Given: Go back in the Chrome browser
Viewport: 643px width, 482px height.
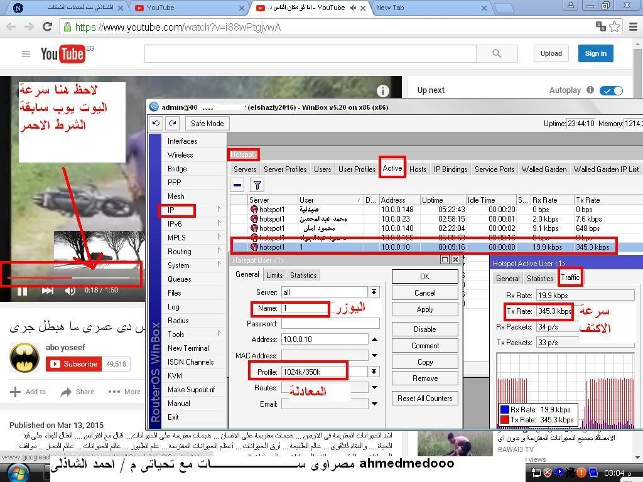Looking at the screenshot, I should coord(11,27).
